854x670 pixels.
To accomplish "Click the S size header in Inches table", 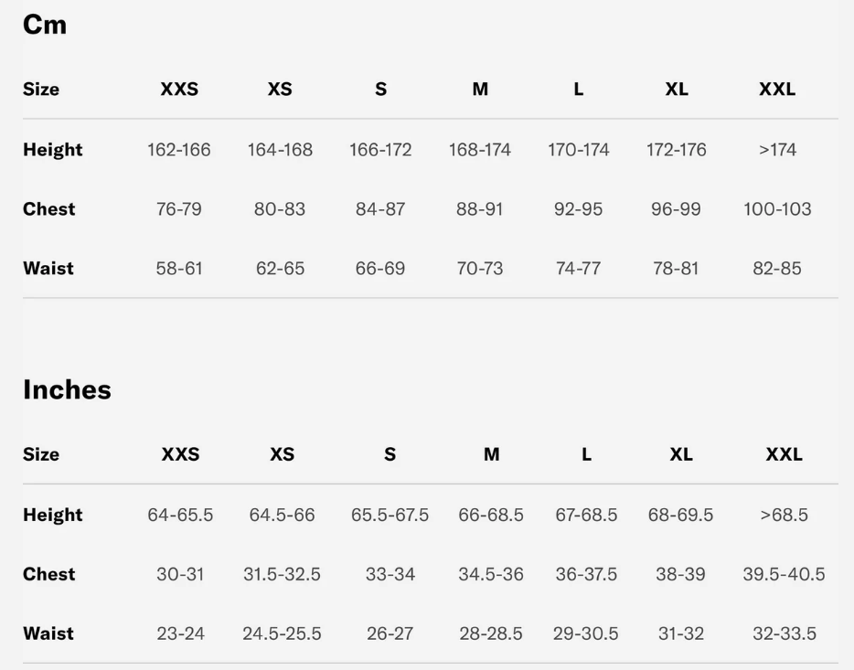I will pos(390,454).
